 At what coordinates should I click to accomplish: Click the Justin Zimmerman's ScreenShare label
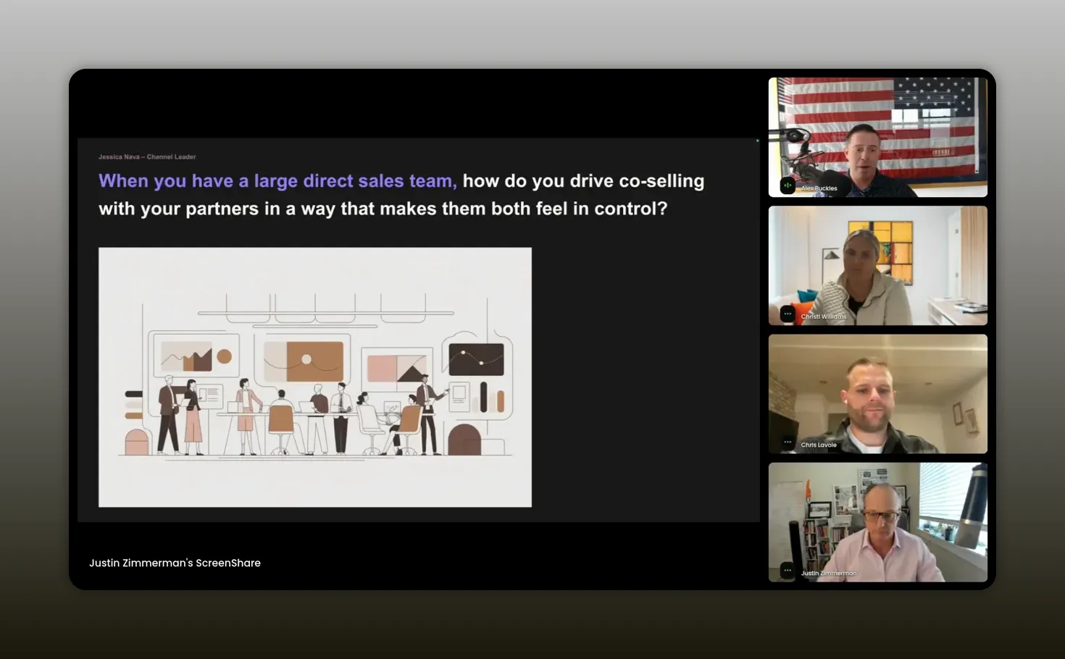[x=175, y=563]
